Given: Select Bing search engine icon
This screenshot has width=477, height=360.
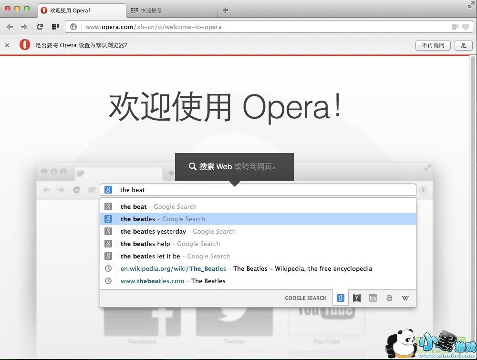Looking at the screenshot, I should [373, 298].
